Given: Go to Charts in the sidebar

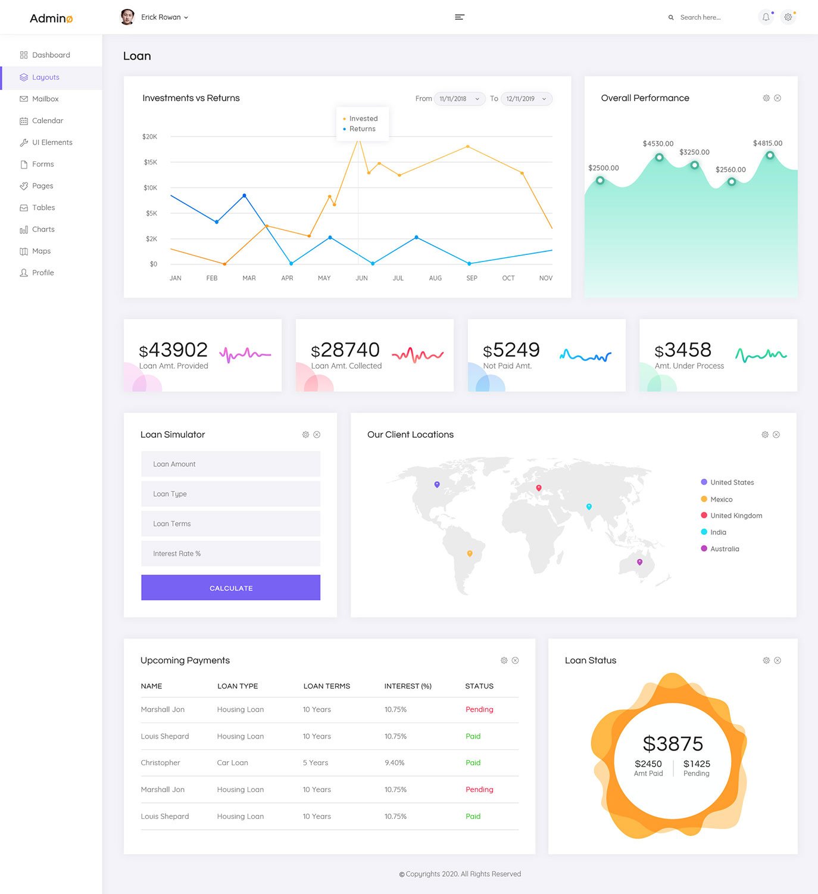Looking at the screenshot, I should (x=43, y=229).
